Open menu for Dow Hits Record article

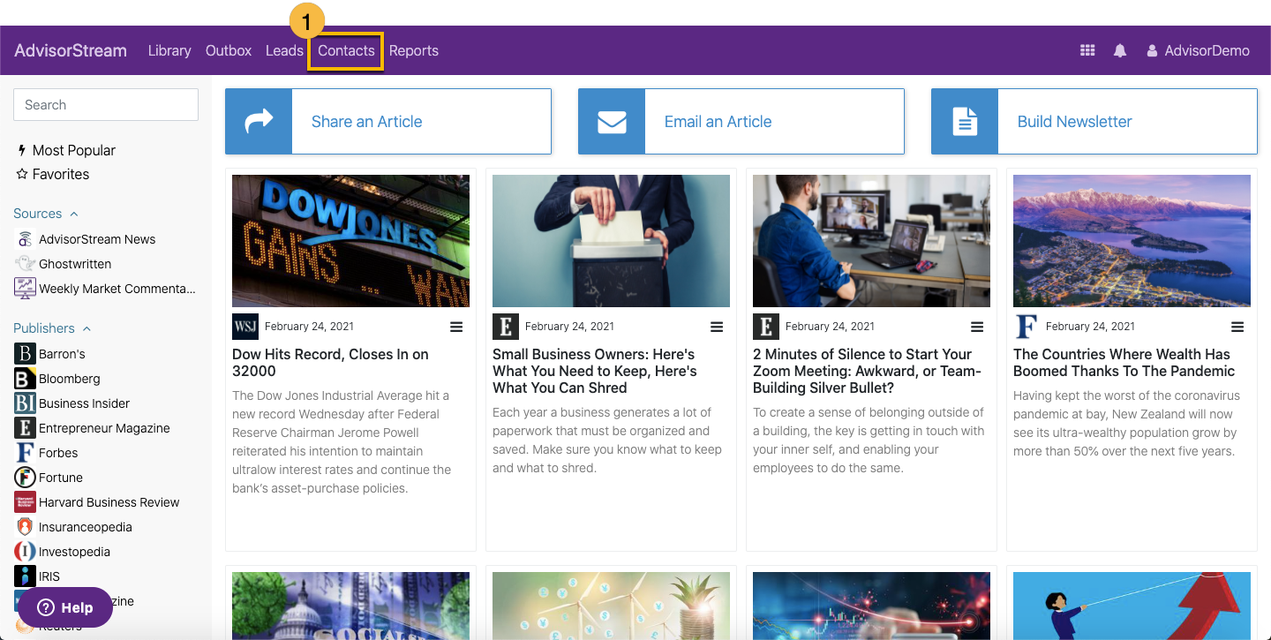coord(456,327)
